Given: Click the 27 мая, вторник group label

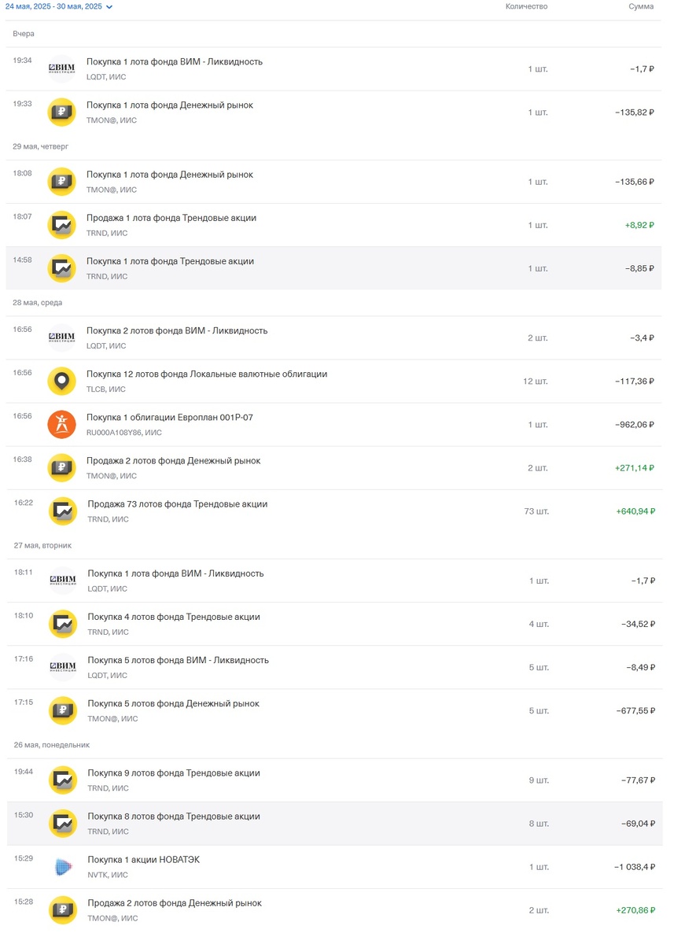Looking at the screenshot, I should [x=42, y=544].
